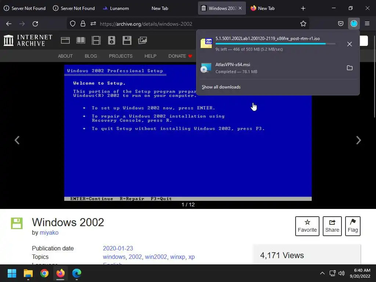Open the Software floppy icon
Screen dimensions: 376x282
coord(127,40)
